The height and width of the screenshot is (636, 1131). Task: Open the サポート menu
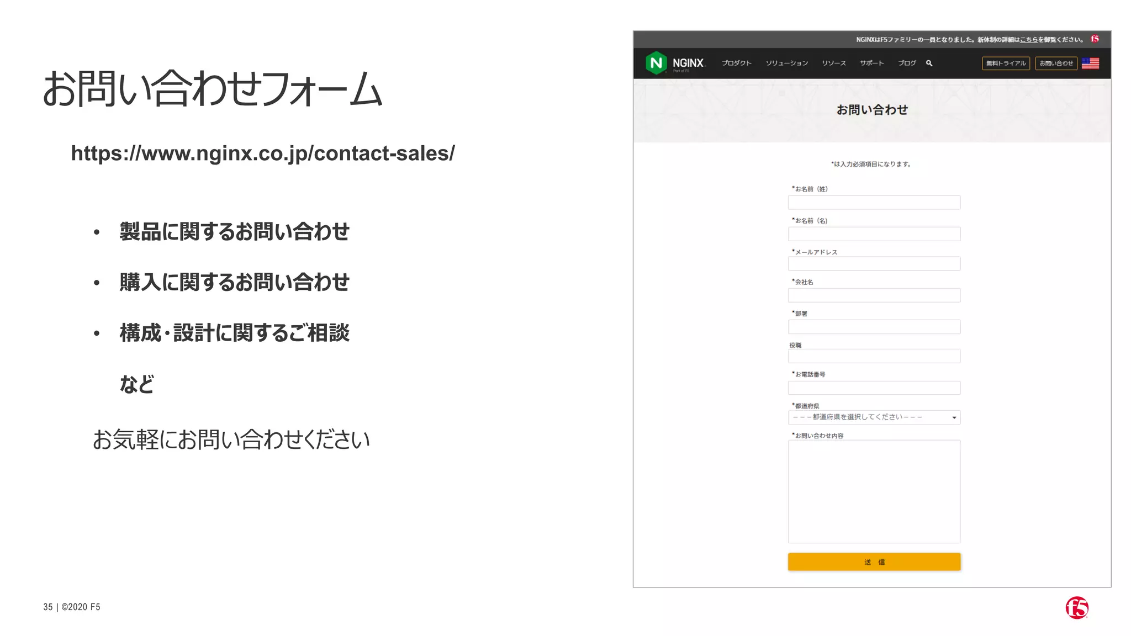871,63
